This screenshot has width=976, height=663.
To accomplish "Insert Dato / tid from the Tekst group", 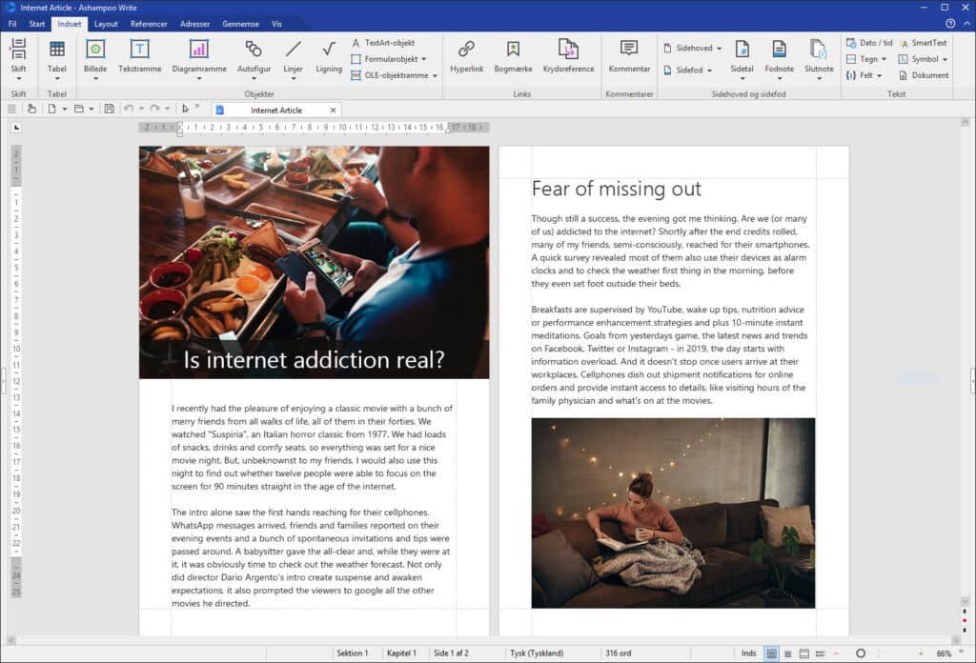I will [869, 42].
